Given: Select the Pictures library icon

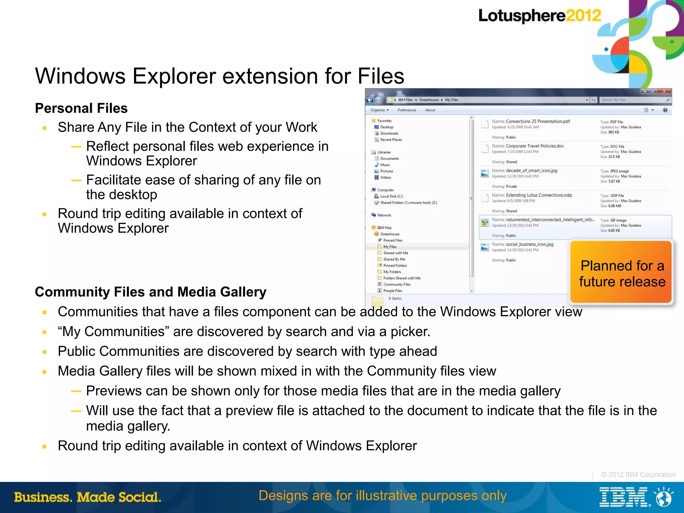Looking at the screenshot, I should click(377, 171).
